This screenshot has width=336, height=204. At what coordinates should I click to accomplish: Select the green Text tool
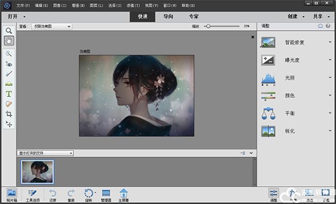(9, 94)
